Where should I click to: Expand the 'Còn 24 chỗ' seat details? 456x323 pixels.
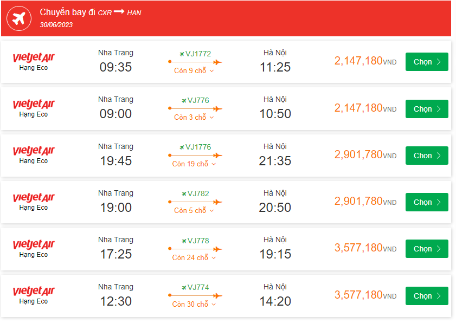[194, 258]
